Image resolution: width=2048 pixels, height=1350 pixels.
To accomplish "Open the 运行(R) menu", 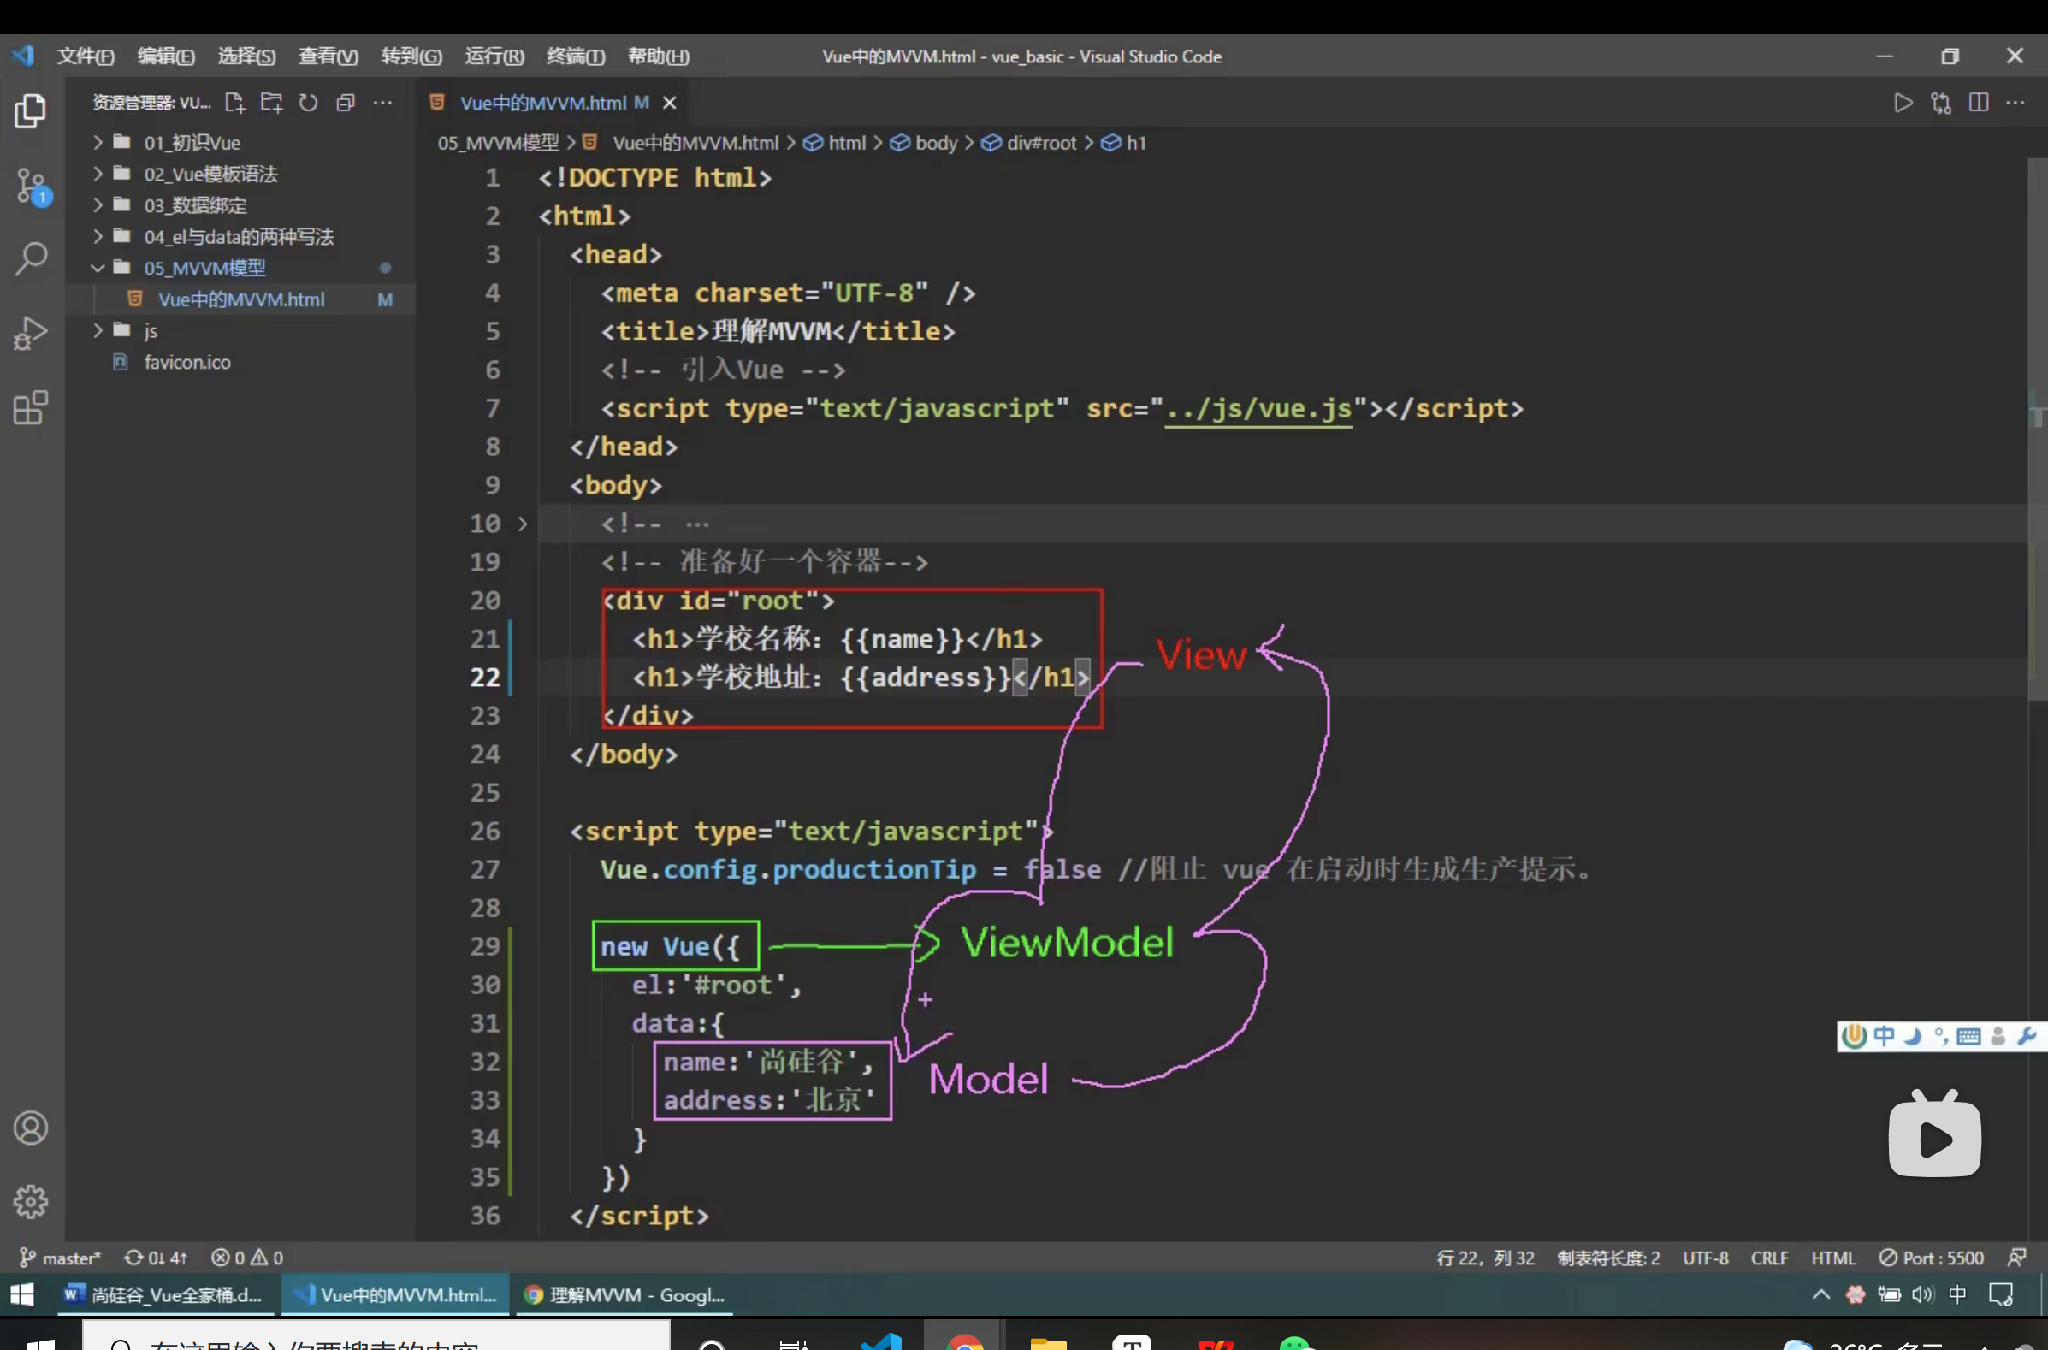I will 494,56.
